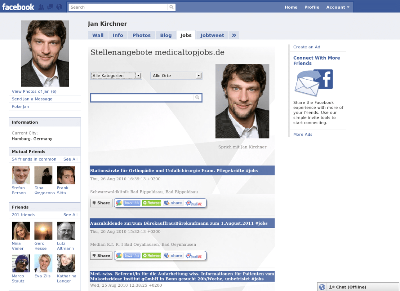Click Google Buzz icon under Auszubildende job
This screenshot has width=400, height=291.
119,256
